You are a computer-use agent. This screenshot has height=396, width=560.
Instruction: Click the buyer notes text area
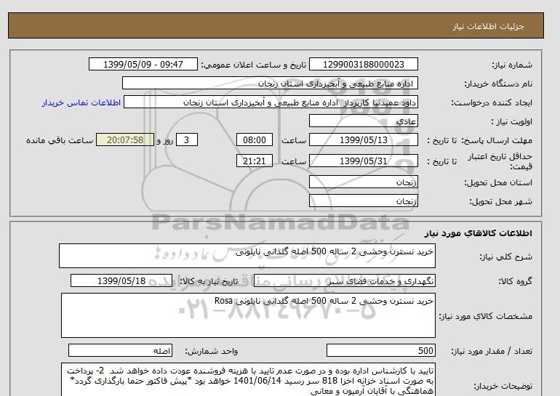pyautogui.click(x=248, y=379)
